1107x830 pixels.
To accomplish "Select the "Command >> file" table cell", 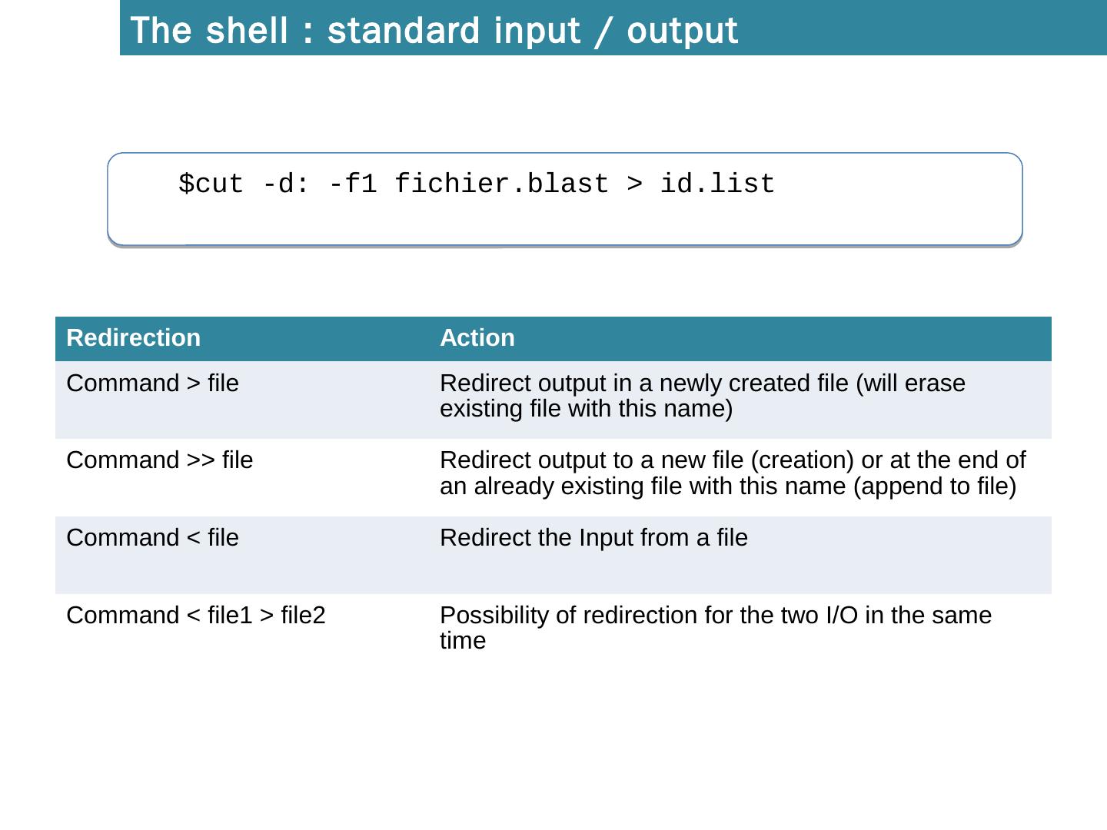I will coord(160,460).
